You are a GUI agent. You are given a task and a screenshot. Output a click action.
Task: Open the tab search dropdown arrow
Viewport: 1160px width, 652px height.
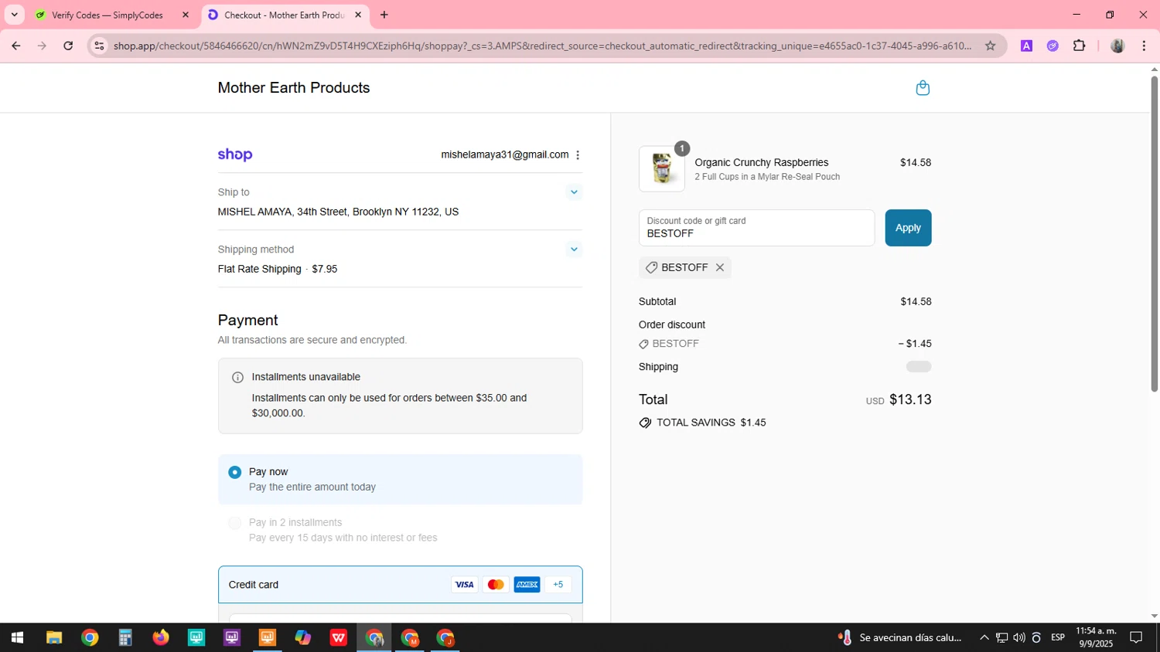coord(14,15)
